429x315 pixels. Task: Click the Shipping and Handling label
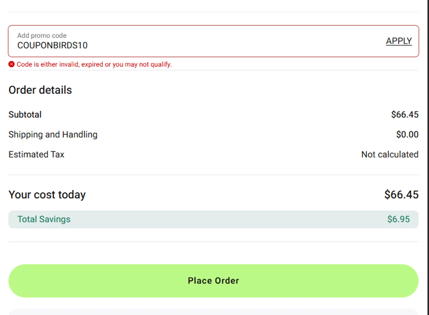coord(53,134)
